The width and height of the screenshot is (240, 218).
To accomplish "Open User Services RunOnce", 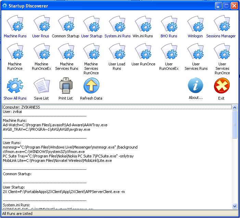I will click(x=222, y=51).
